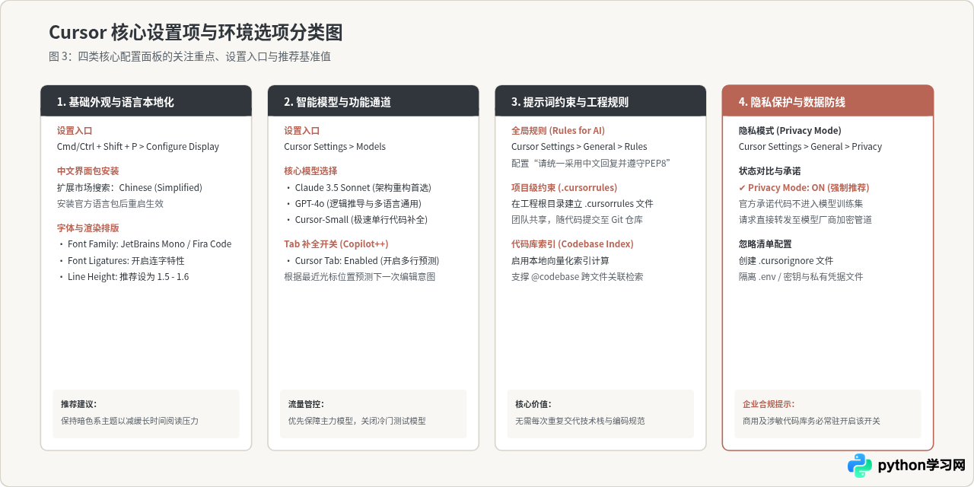
Task: Click 'Line Height: 推荐设为 1.5 - 1.6'
Action: tap(128, 277)
